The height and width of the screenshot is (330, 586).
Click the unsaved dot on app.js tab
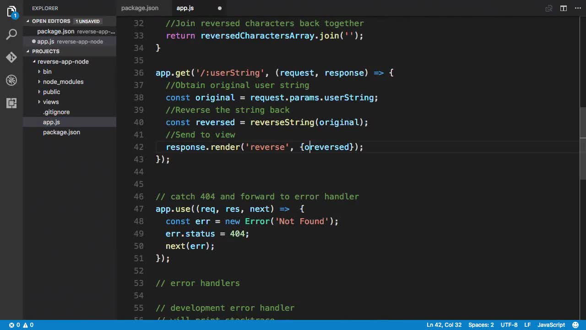click(220, 8)
